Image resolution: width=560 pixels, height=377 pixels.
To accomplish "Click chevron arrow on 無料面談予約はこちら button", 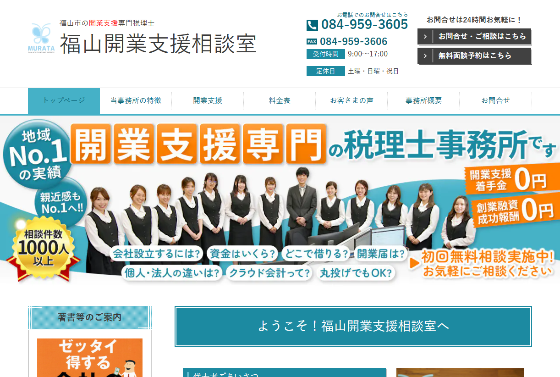I will click(x=425, y=55).
